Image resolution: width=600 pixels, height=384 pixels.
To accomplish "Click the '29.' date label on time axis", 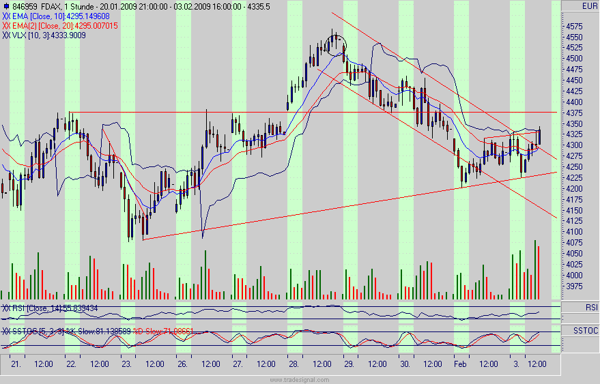I will click(349, 364).
